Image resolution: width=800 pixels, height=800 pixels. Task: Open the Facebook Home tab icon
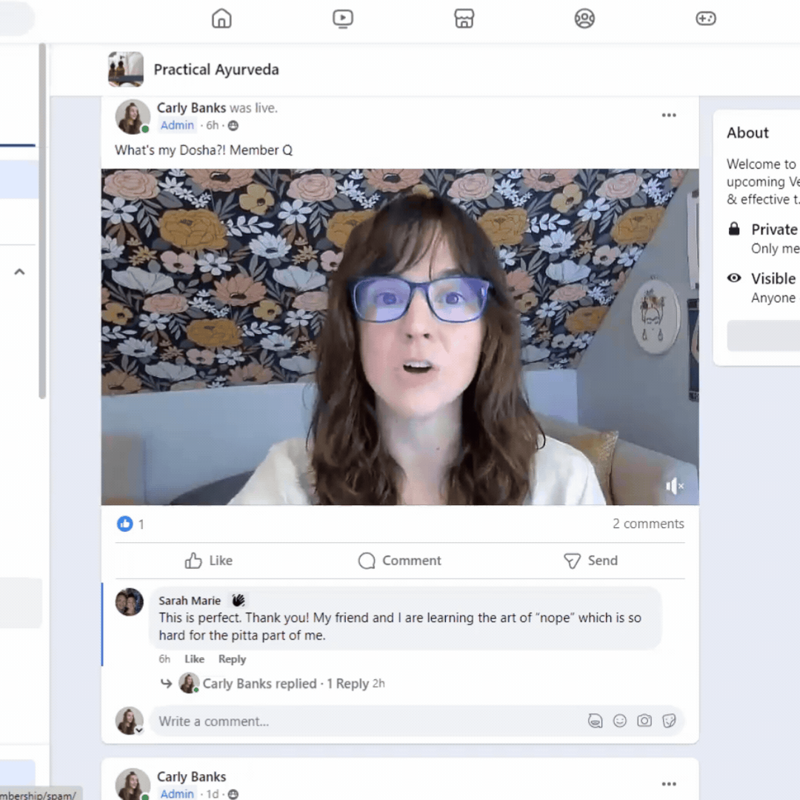point(221,19)
